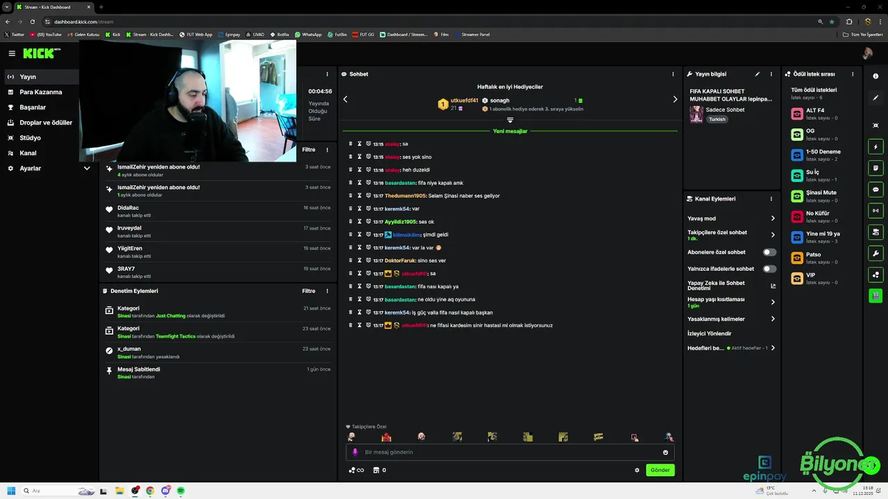The image size is (888, 499).
Task: Click Yeni mesajlar divider link
Action: pyautogui.click(x=510, y=131)
